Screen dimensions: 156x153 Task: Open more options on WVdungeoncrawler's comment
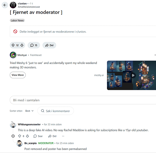(x=63, y=136)
